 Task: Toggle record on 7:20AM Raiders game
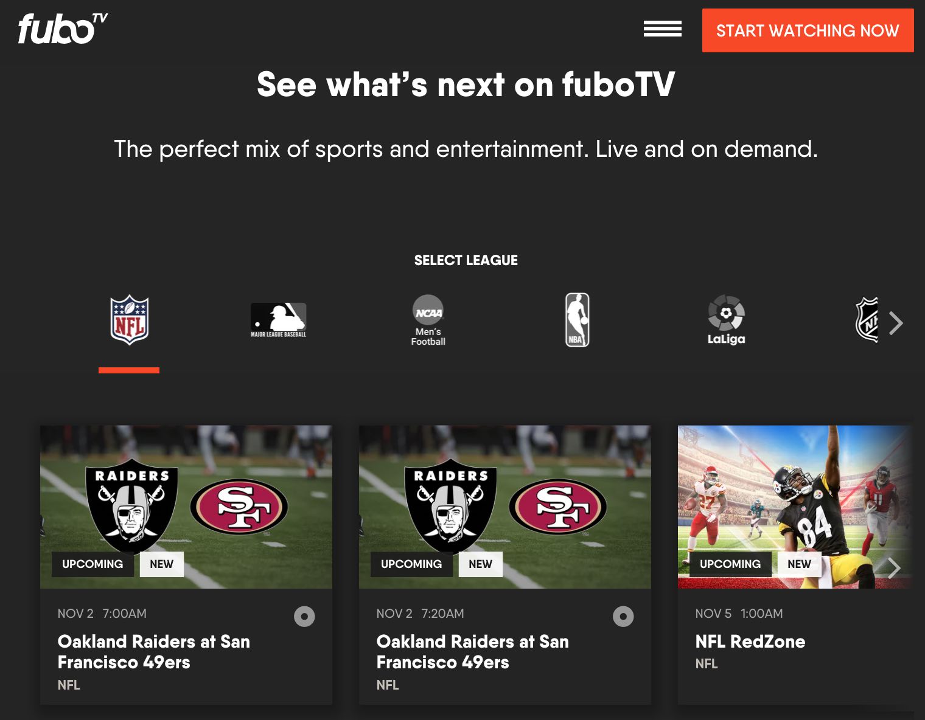point(623,617)
